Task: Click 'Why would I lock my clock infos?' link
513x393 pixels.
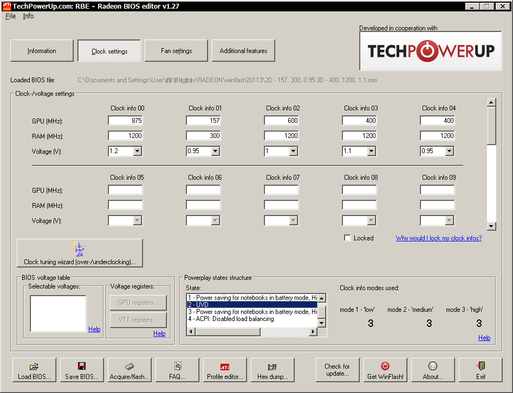Action: [x=438, y=238]
